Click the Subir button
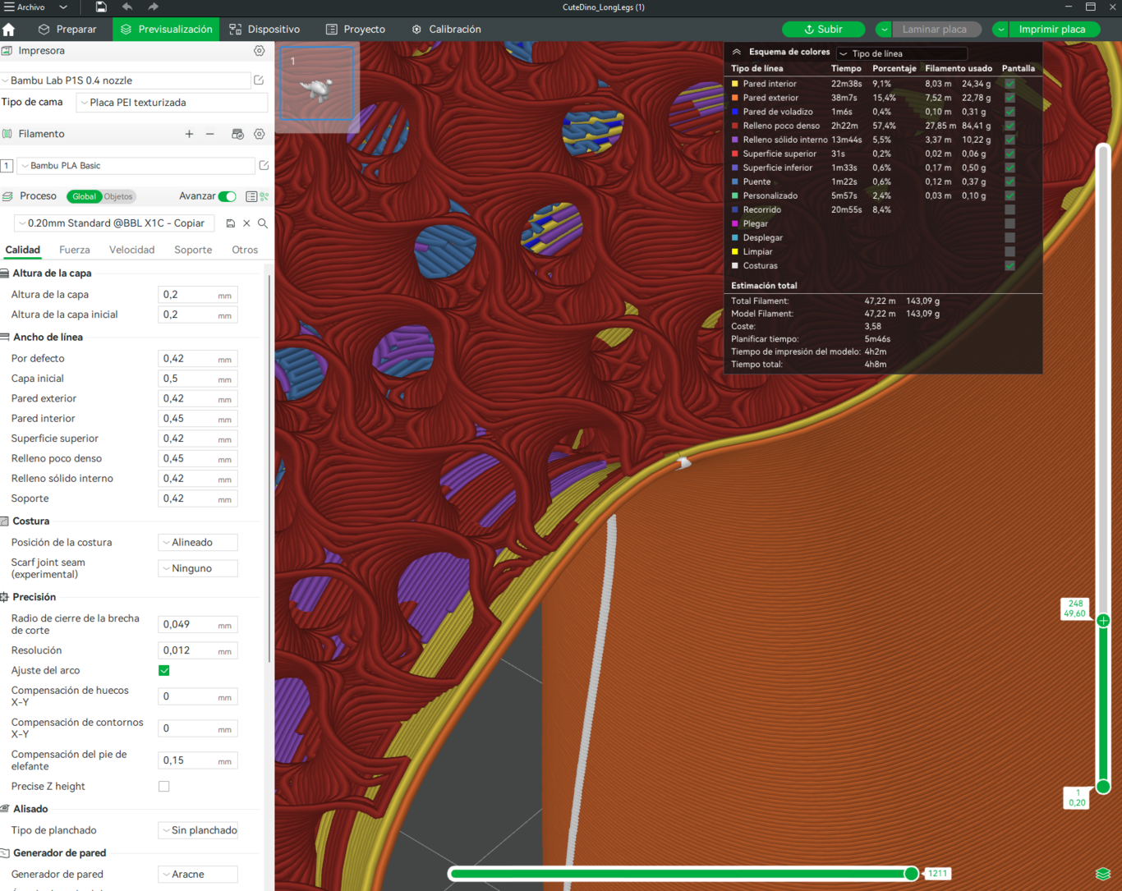 (x=823, y=30)
